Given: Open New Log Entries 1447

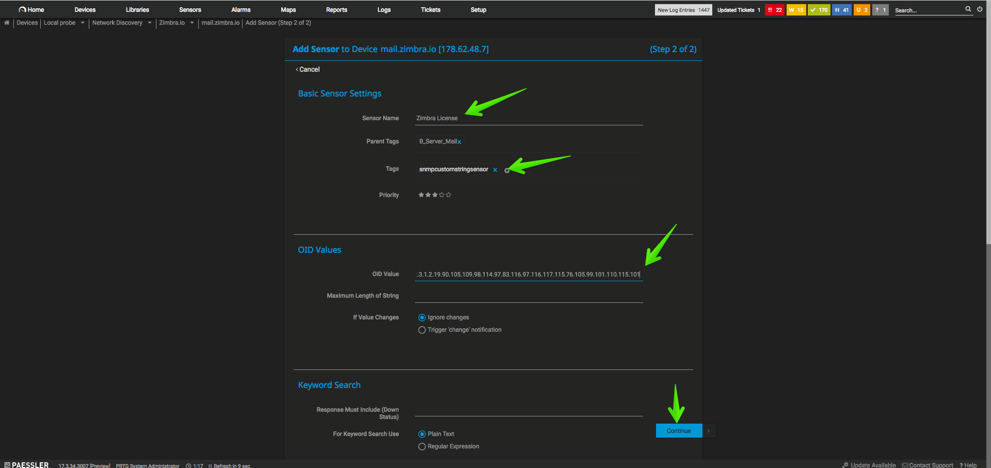Looking at the screenshot, I should [683, 10].
